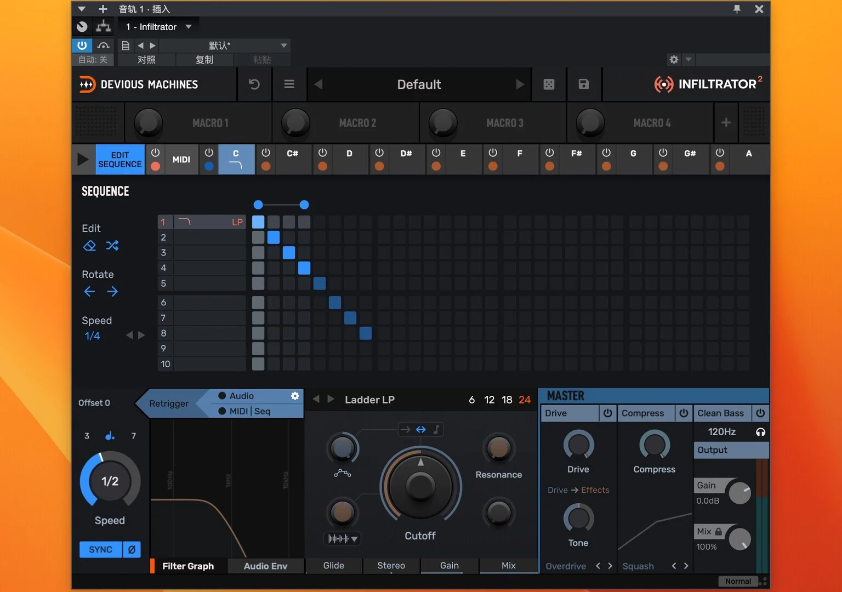Viewport: 842px width, 592px height.
Task: Rotate the sequence left
Action: point(89,292)
